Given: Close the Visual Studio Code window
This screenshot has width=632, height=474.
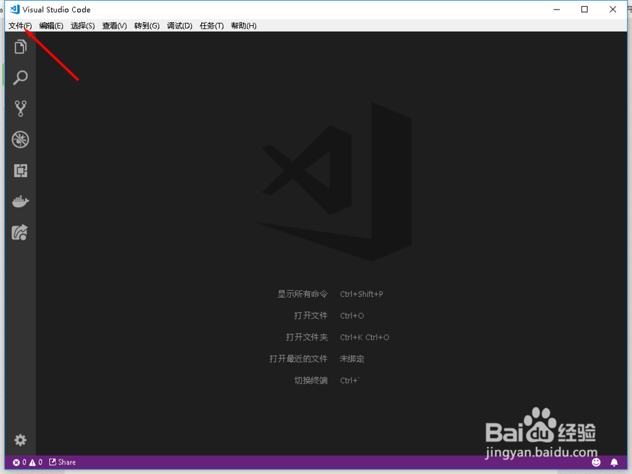Looking at the screenshot, I should 612,9.
